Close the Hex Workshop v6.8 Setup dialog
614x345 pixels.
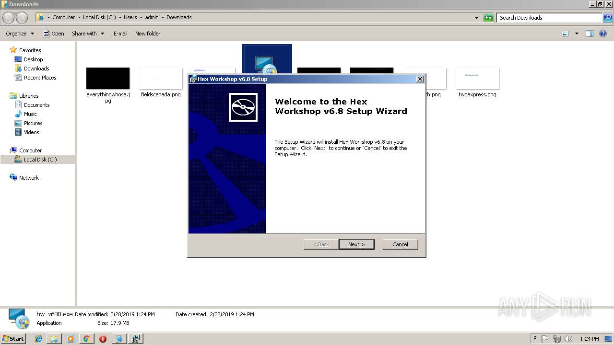click(x=420, y=79)
